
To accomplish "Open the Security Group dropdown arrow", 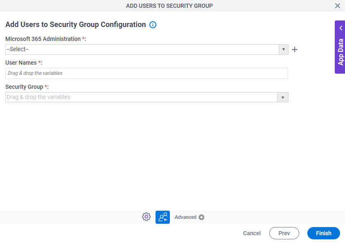I will [283, 97].
